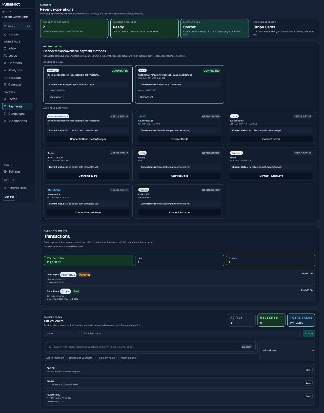324x413 pixels.
Task: Toggle the Recipient name filter chip
Action: point(106,358)
